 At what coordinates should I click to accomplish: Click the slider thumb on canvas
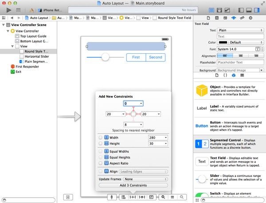105,57
